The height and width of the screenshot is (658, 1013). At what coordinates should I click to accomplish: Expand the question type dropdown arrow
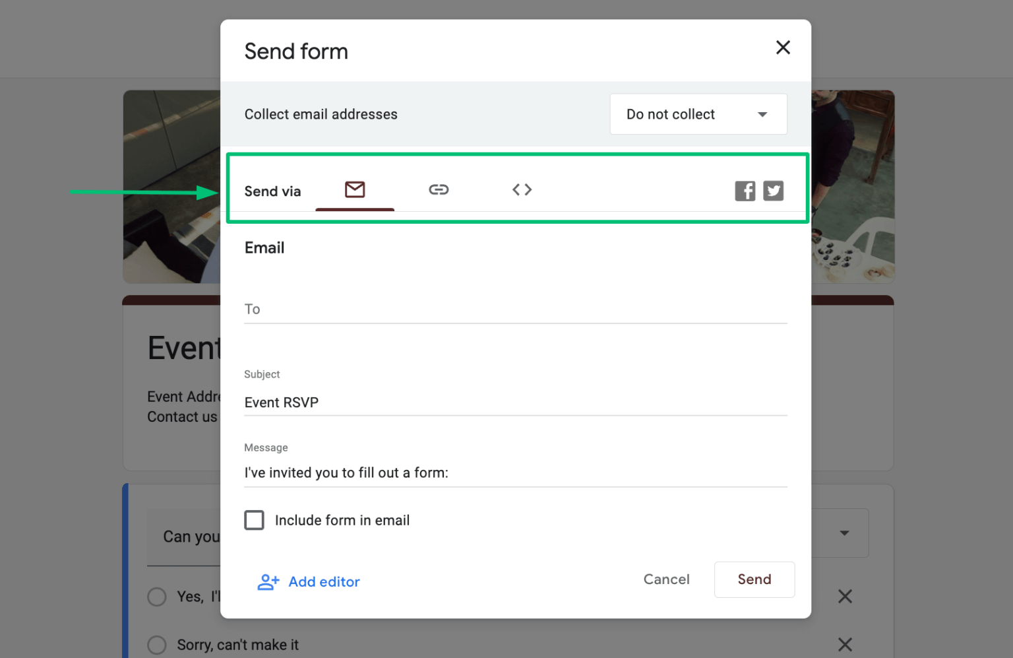(x=844, y=533)
